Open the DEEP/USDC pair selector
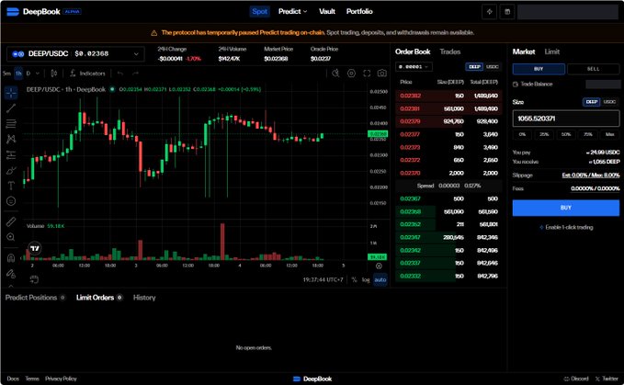This screenshot has height=385, width=624. (75, 53)
